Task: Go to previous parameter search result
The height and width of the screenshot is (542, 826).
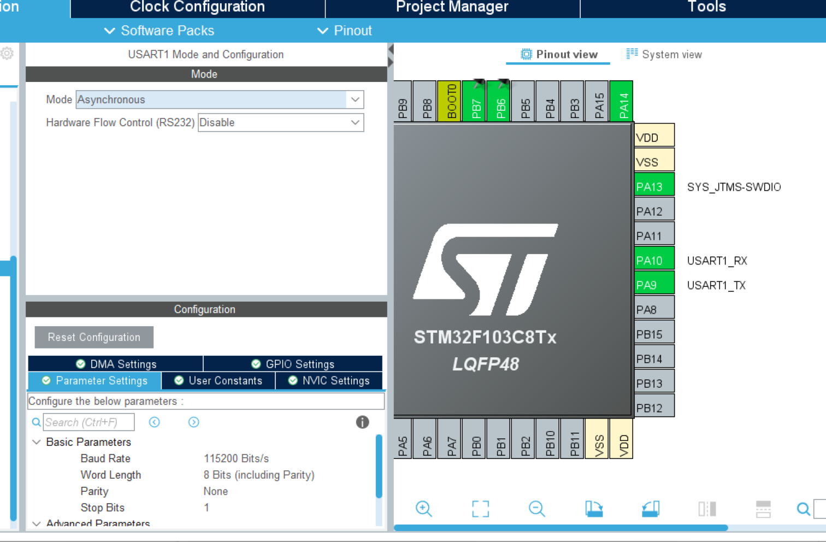Action: (155, 422)
